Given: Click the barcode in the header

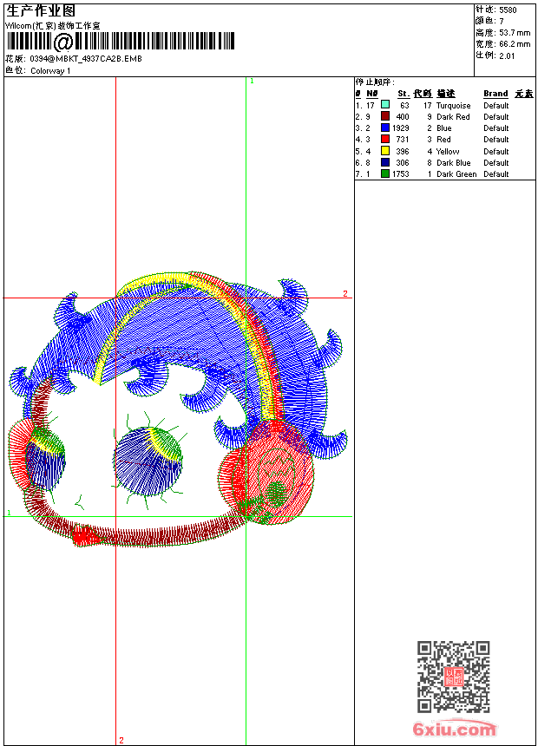Looking at the screenshot, I should coord(121,42).
